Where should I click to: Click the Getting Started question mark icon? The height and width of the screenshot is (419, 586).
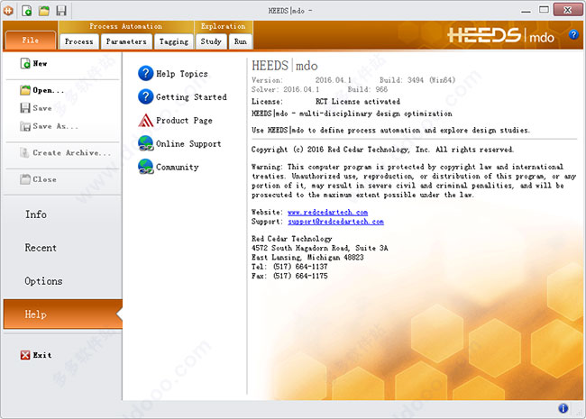146,96
